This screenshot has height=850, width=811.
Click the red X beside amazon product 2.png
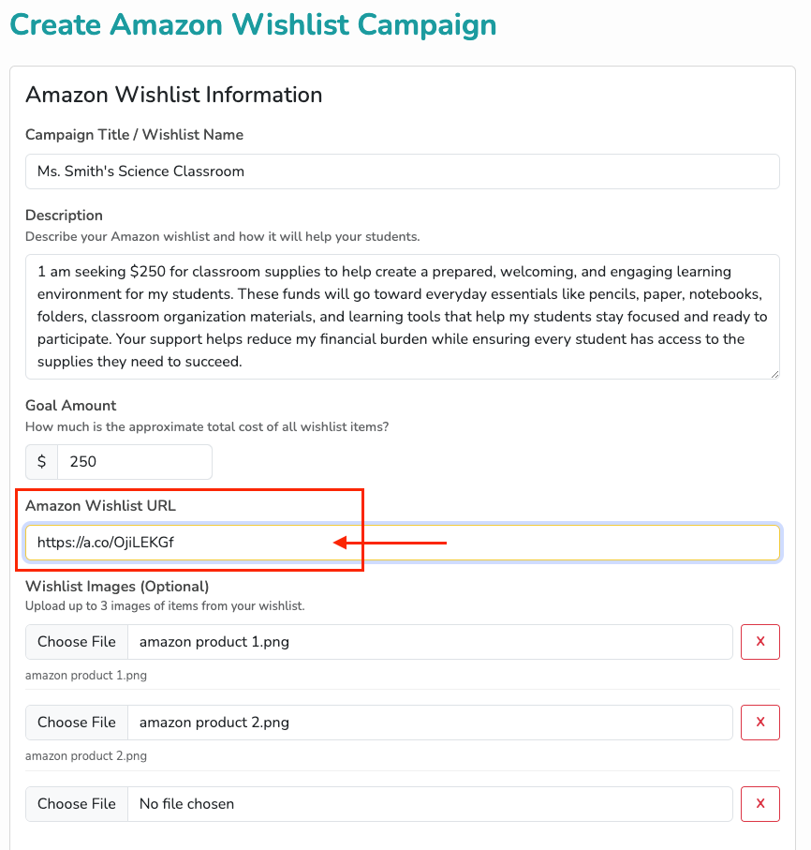(760, 723)
